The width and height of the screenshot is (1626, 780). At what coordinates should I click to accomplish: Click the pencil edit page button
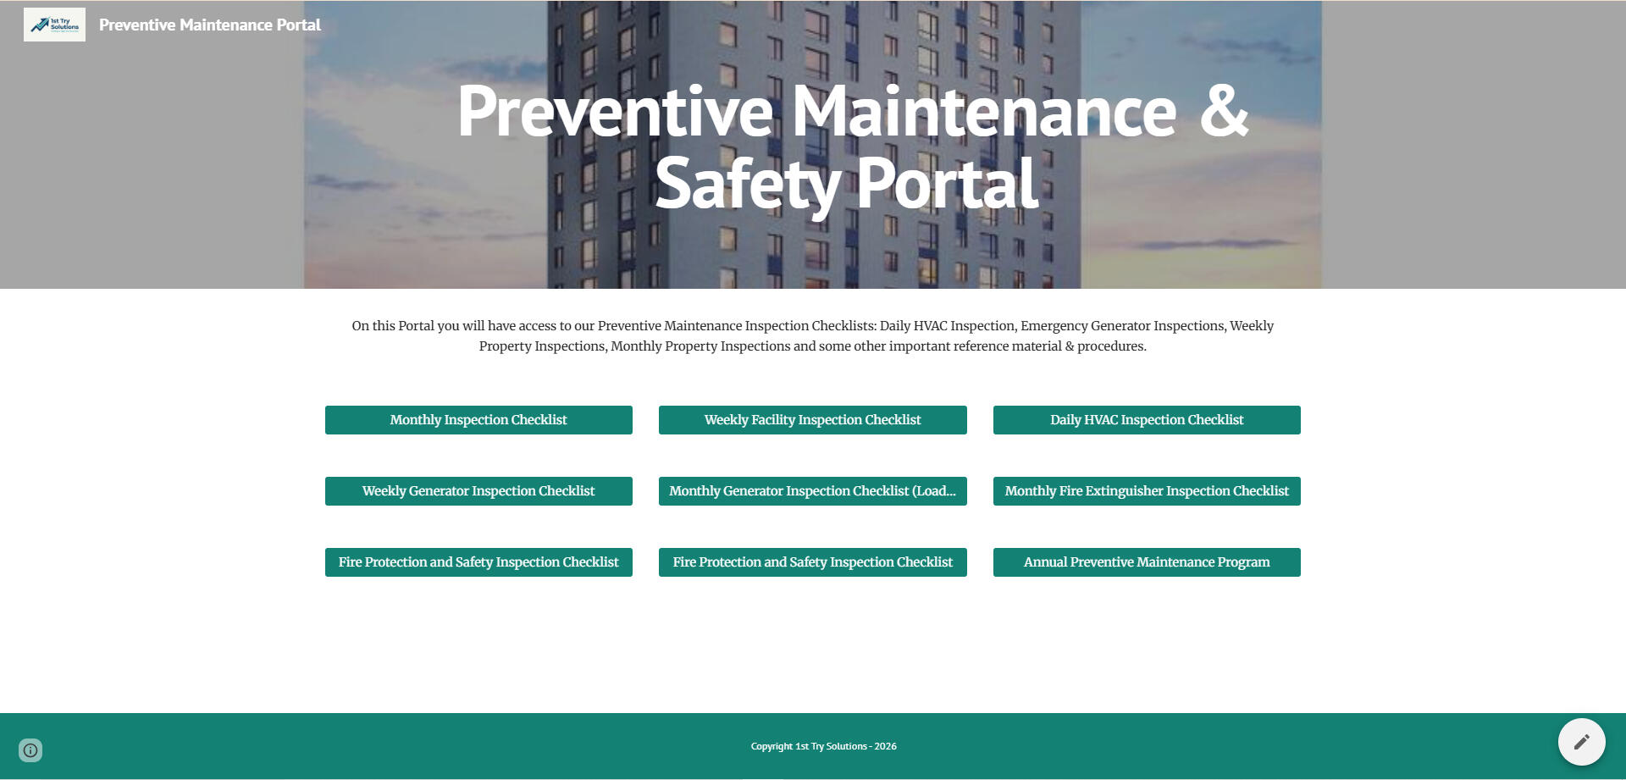pos(1581,742)
